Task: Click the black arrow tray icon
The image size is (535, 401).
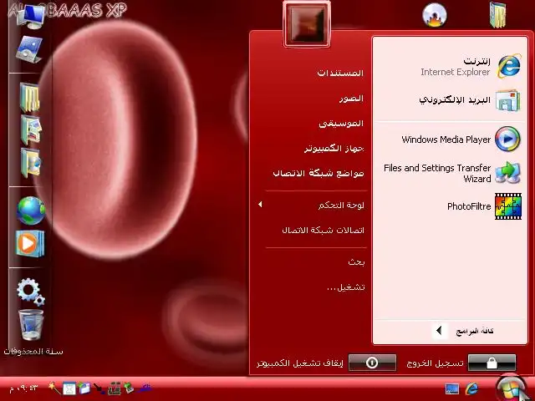Action: pos(99,388)
